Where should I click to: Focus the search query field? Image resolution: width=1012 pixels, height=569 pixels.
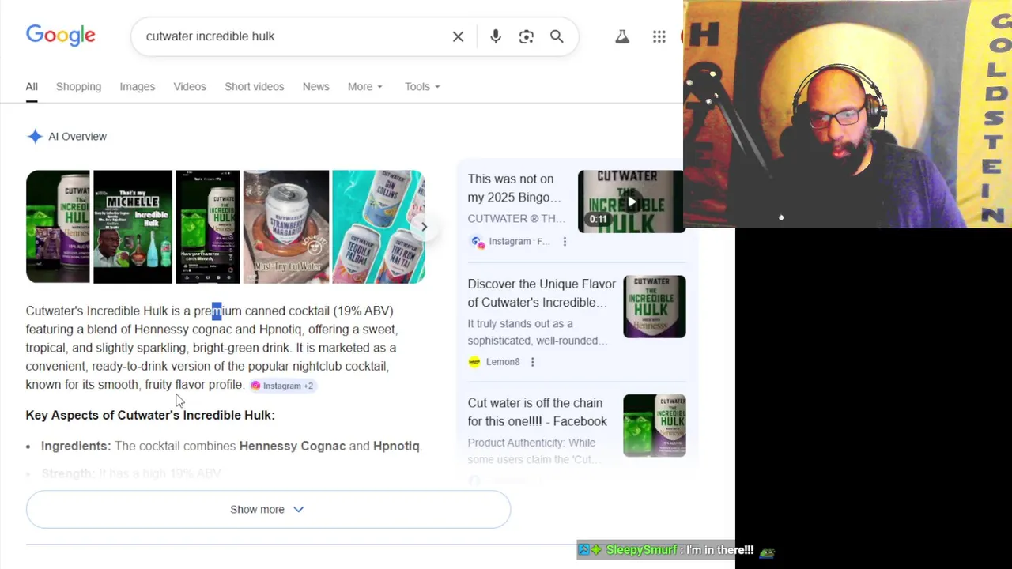point(293,36)
